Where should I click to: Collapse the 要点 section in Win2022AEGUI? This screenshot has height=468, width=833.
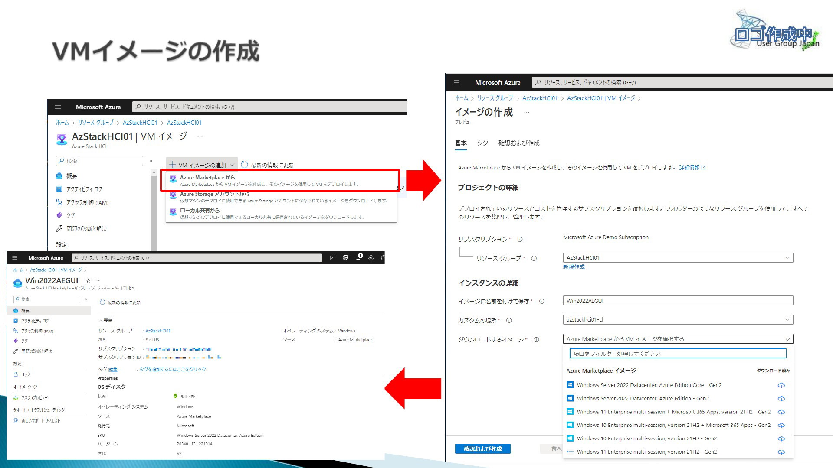tap(105, 320)
